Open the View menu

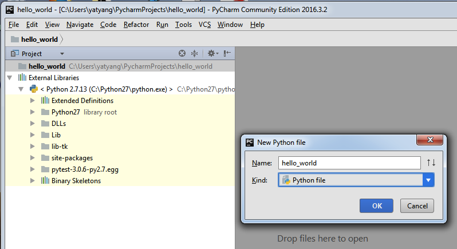(x=52, y=25)
